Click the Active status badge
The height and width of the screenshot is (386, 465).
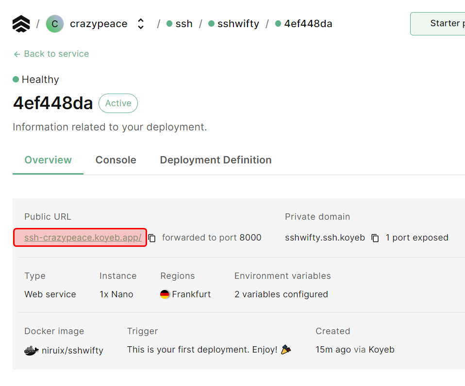[x=118, y=103]
